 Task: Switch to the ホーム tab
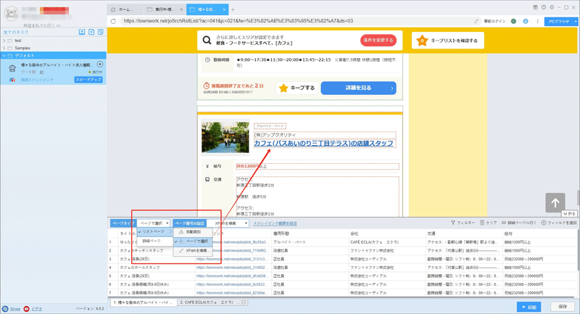pos(125,9)
